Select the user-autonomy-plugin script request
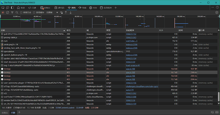This screenshot has height=115, width=220. click(109, 83)
